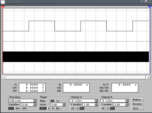Increase Channel B V/Div scale
The image size is (152, 113).
point(127,100)
